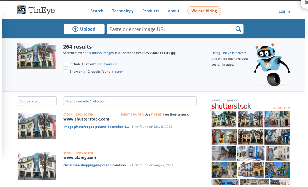Open the About menu item
The width and height of the screenshot is (308, 187).
173,11
